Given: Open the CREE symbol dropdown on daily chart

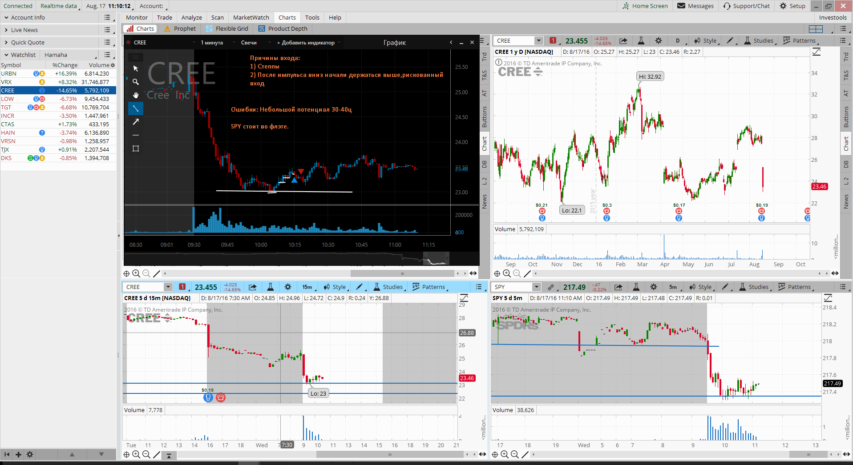Looking at the screenshot, I should [x=539, y=40].
